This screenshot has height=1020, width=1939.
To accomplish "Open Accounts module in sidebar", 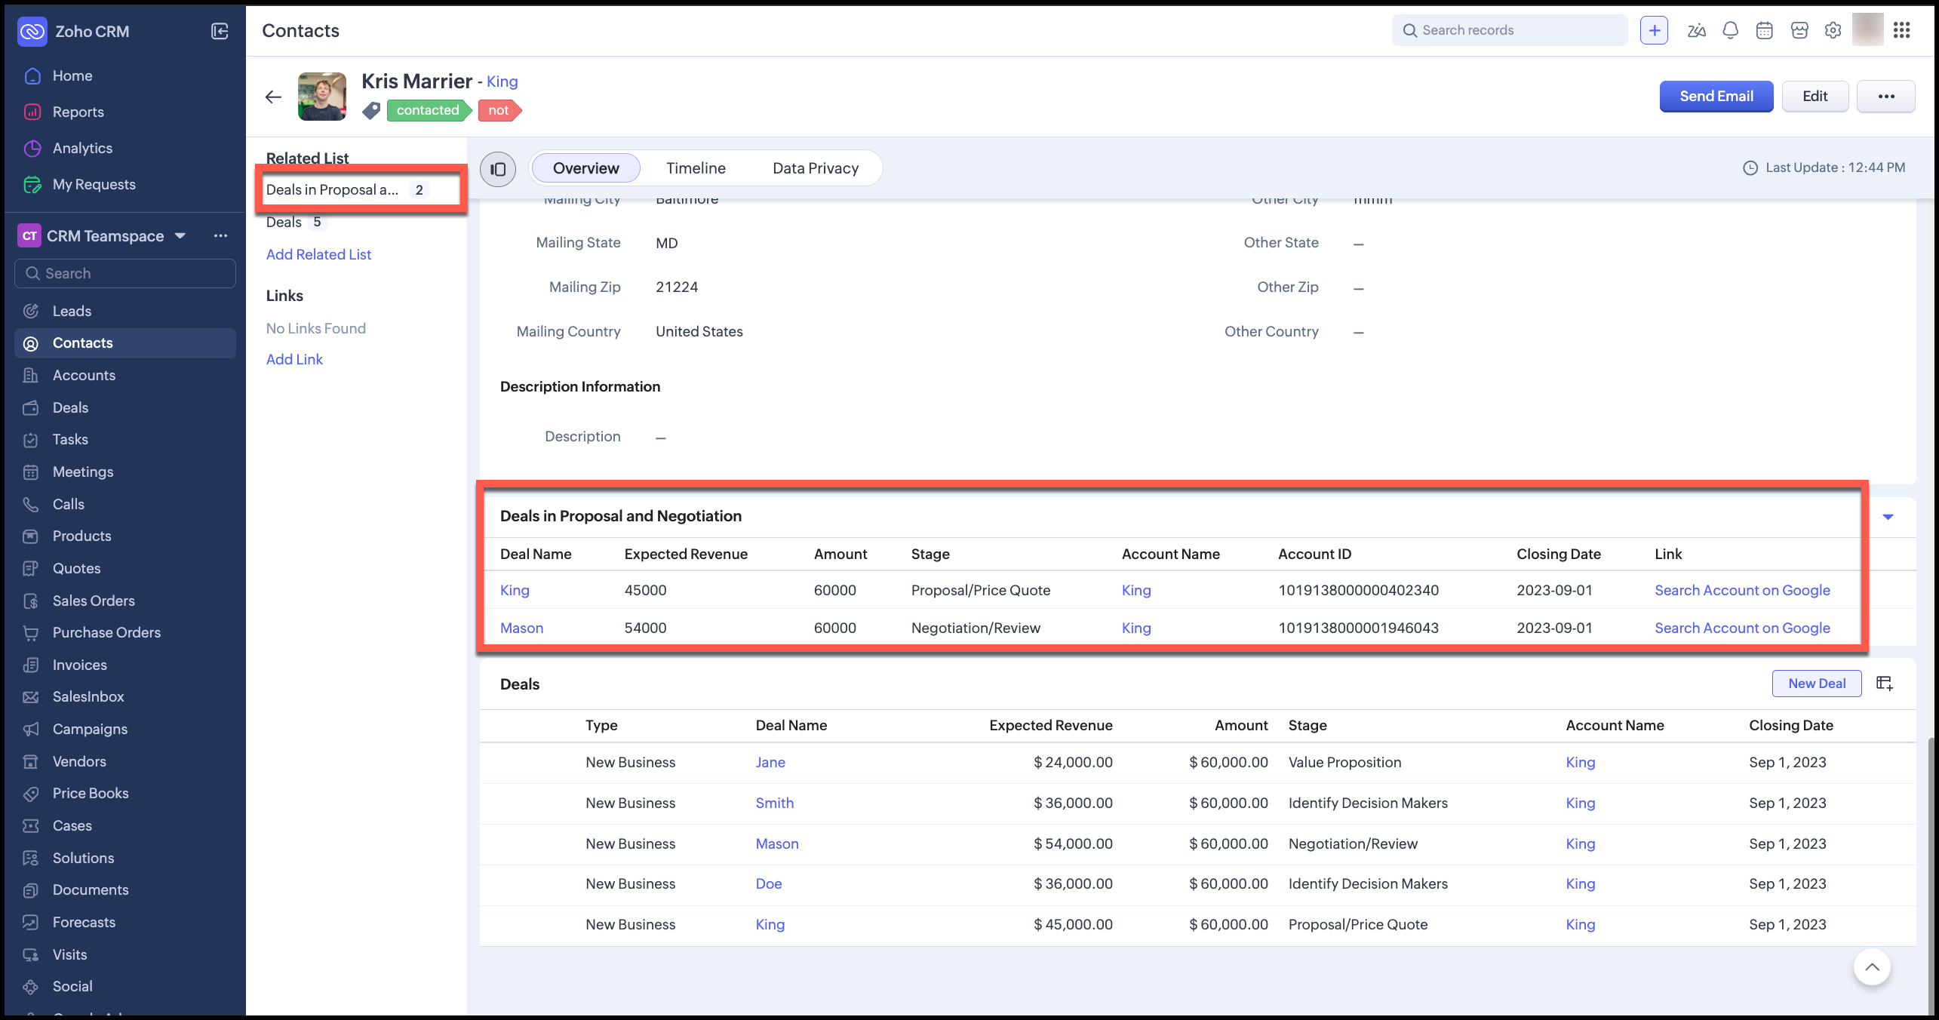I will pyautogui.click(x=84, y=375).
